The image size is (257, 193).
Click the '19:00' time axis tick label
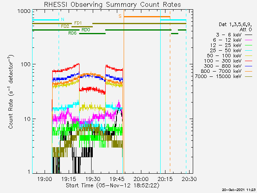point(45,179)
